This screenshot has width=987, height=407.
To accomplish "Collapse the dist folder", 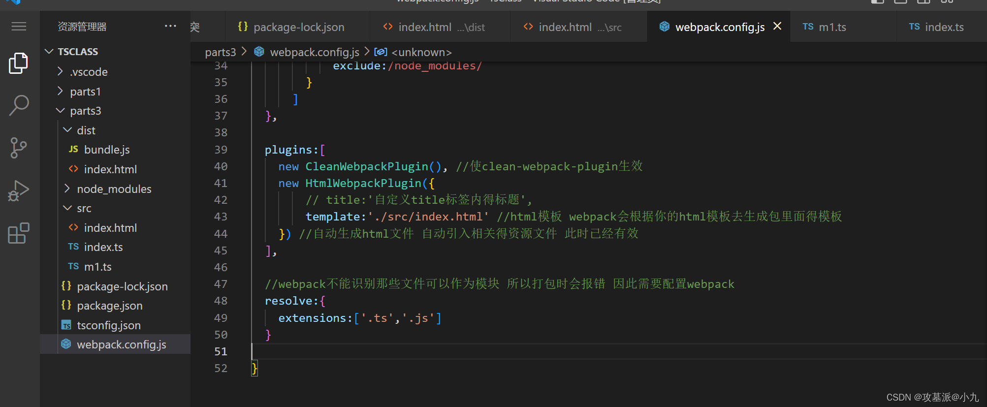I will pos(67,130).
